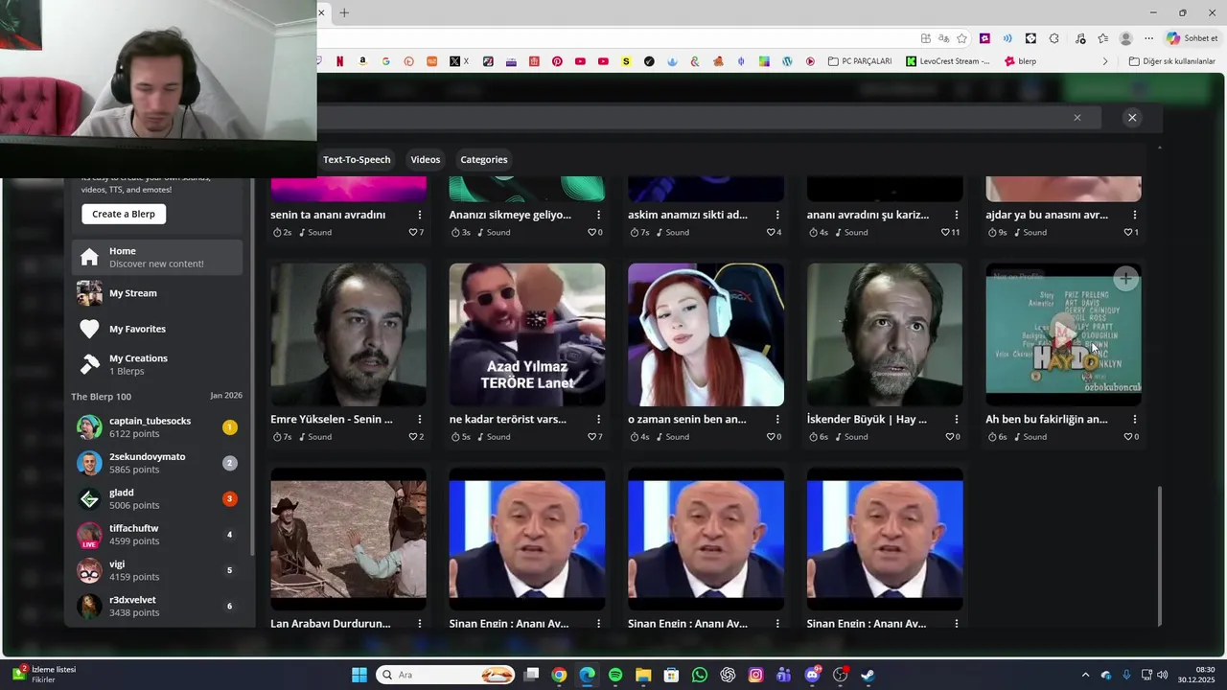Open Windows Start menu
1227x690 pixels.
coord(359,675)
